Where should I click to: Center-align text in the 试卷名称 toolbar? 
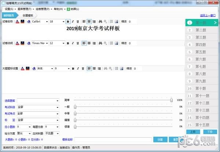click(x=89, y=22)
